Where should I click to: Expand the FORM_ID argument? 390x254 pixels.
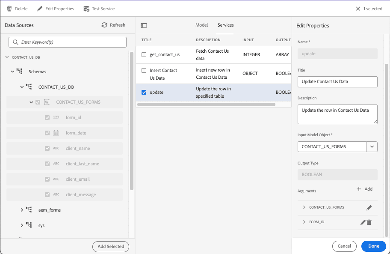[304, 222]
